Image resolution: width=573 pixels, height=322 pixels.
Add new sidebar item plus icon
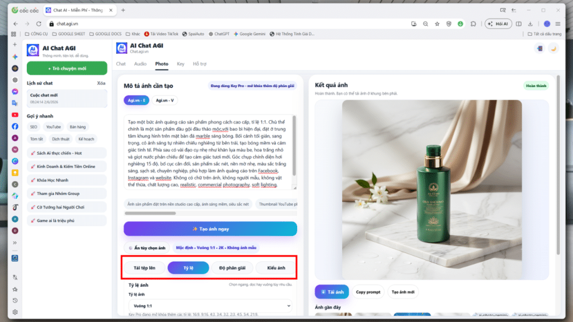[15, 45]
